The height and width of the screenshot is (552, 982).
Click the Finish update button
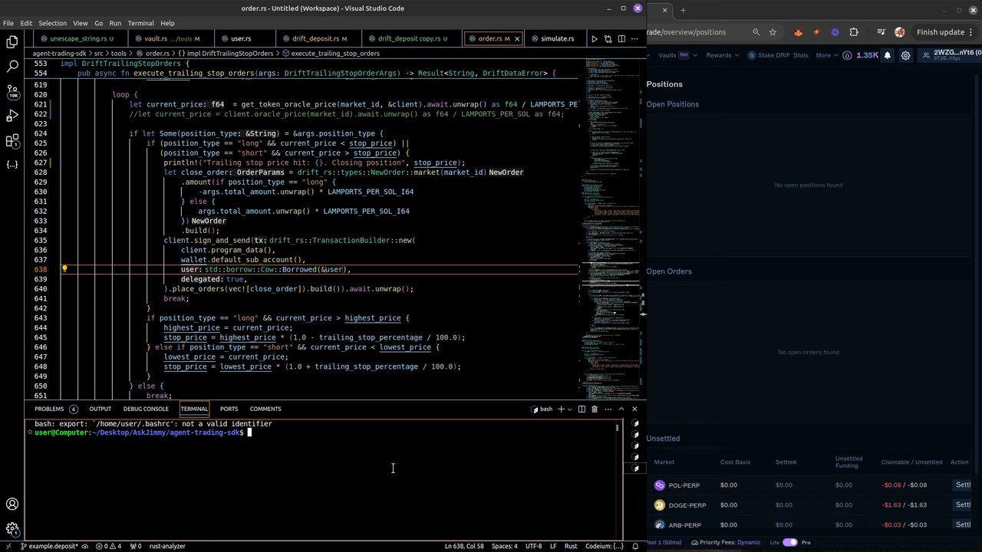coord(940,32)
